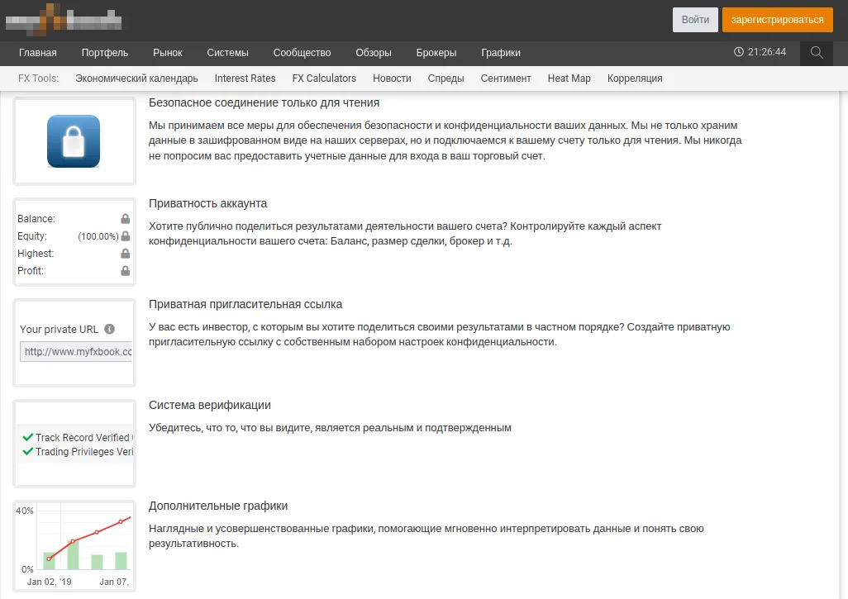Open the Рынок menu item

click(x=168, y=52)
